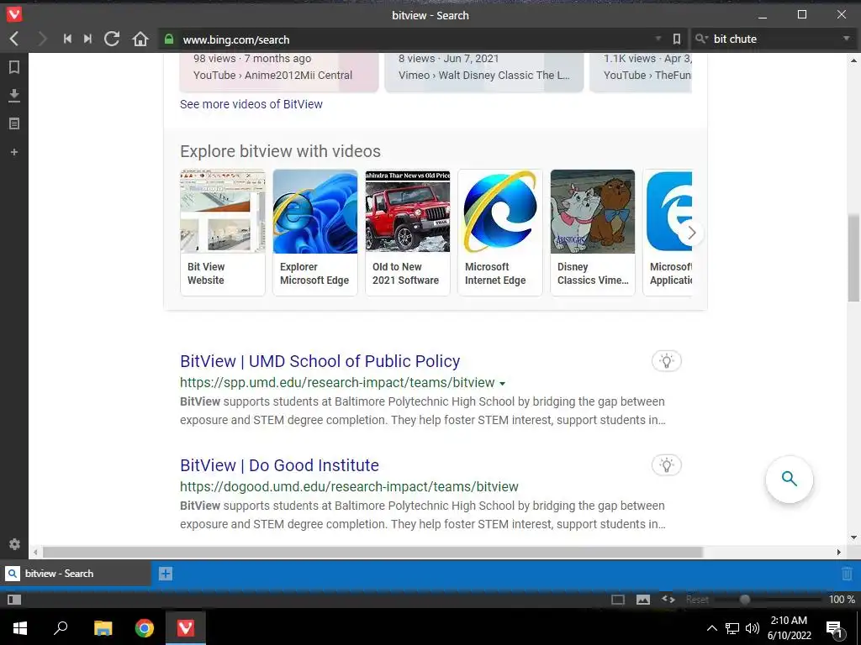Open Vivaldi settings gear
The height and width of the screenshot is (645, 861).
pyautogui.click(x=14, y=544)
